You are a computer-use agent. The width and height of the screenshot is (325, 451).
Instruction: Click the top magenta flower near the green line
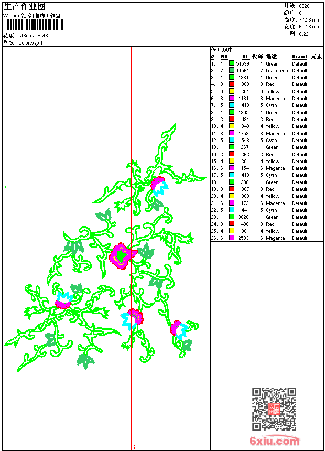tap(158, 183)
